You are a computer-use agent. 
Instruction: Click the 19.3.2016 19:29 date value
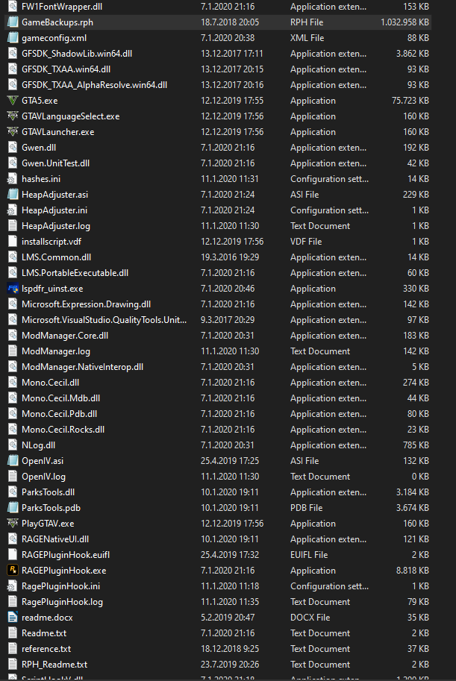click(x=230, y=257)
